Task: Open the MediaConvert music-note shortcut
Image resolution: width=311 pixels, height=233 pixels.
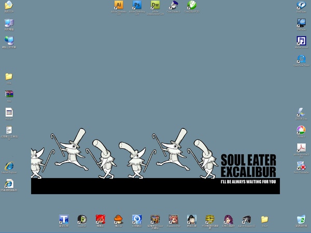Action: 301,41
